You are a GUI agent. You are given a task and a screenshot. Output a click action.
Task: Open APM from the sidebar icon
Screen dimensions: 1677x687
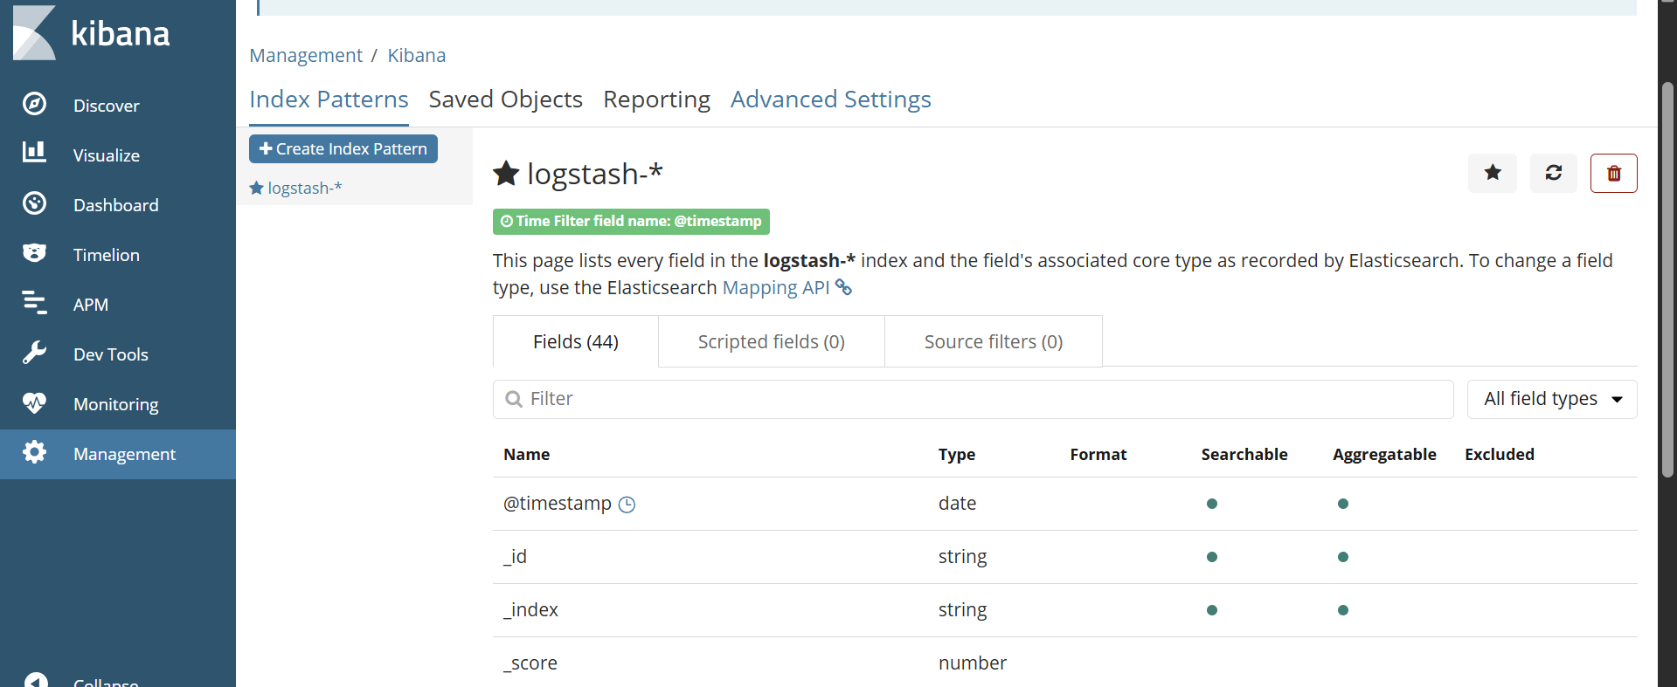click(34, 304)
